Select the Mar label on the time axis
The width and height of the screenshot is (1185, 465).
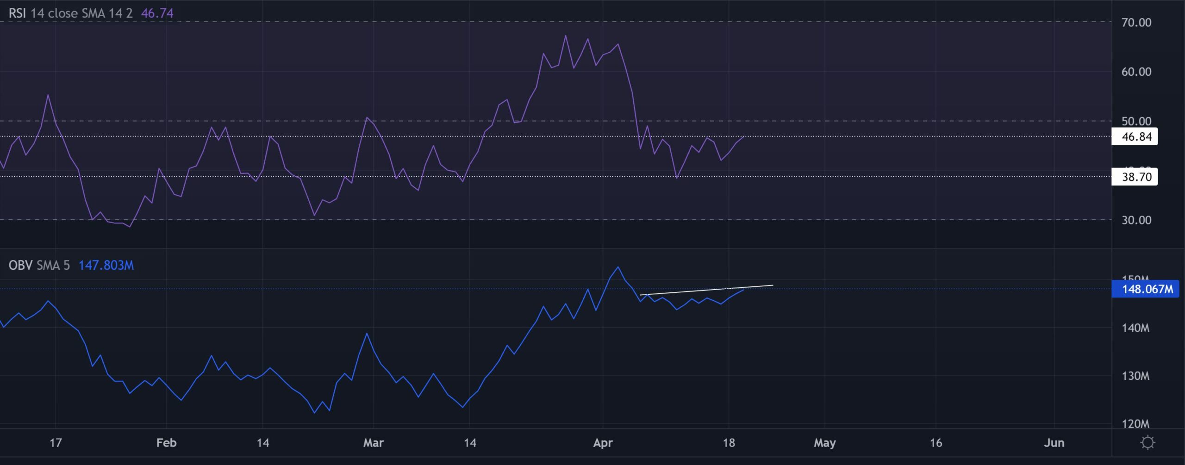tap(373, 443)
